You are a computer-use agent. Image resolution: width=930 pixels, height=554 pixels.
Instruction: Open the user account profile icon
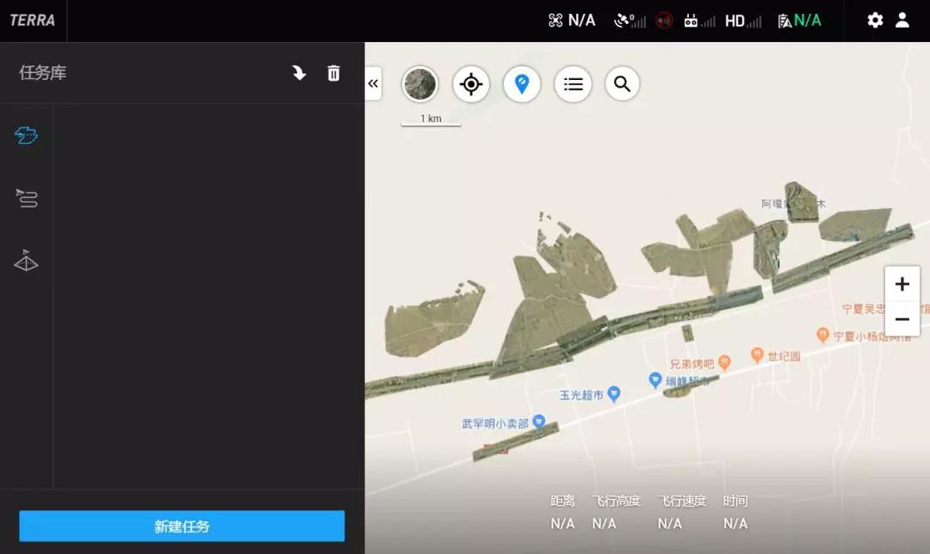click(x=902, y=20)
